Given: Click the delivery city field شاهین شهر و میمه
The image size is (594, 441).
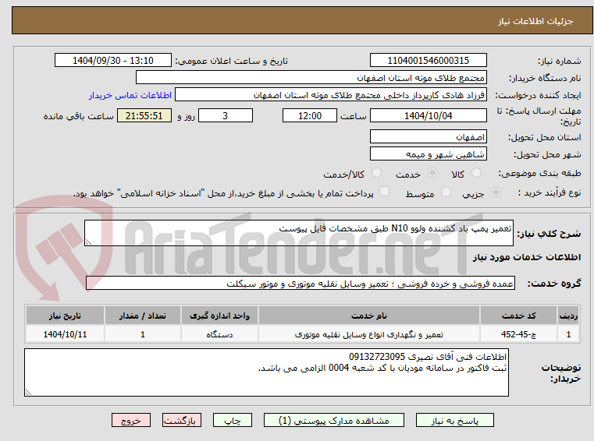Looking at the screenshot, I should 428,154.
